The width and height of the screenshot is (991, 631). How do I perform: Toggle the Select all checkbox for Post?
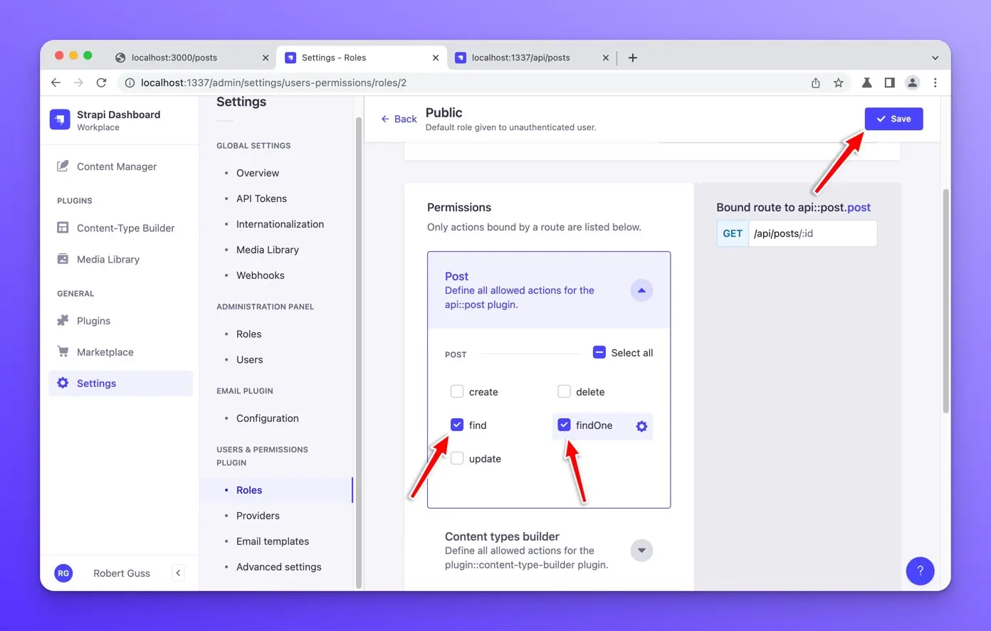599,352
